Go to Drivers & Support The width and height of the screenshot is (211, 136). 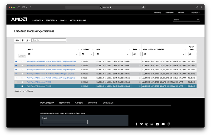tap(78, 20)
